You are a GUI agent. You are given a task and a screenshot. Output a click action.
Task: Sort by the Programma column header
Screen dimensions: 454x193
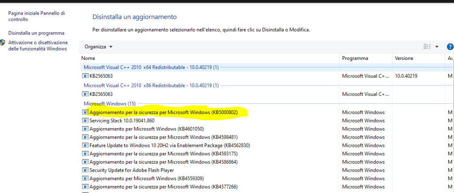[x=355, y=58]
